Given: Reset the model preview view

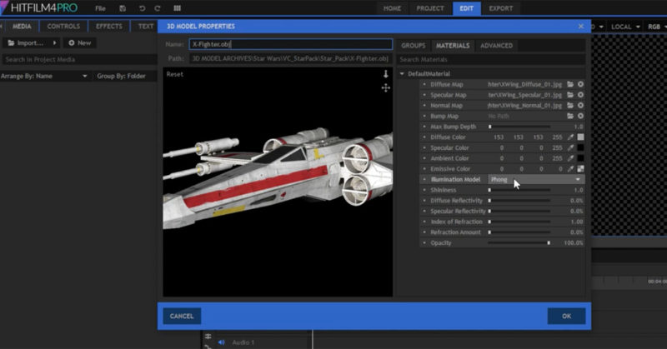Looking at the screenshot, I should (x=175, y=74).
